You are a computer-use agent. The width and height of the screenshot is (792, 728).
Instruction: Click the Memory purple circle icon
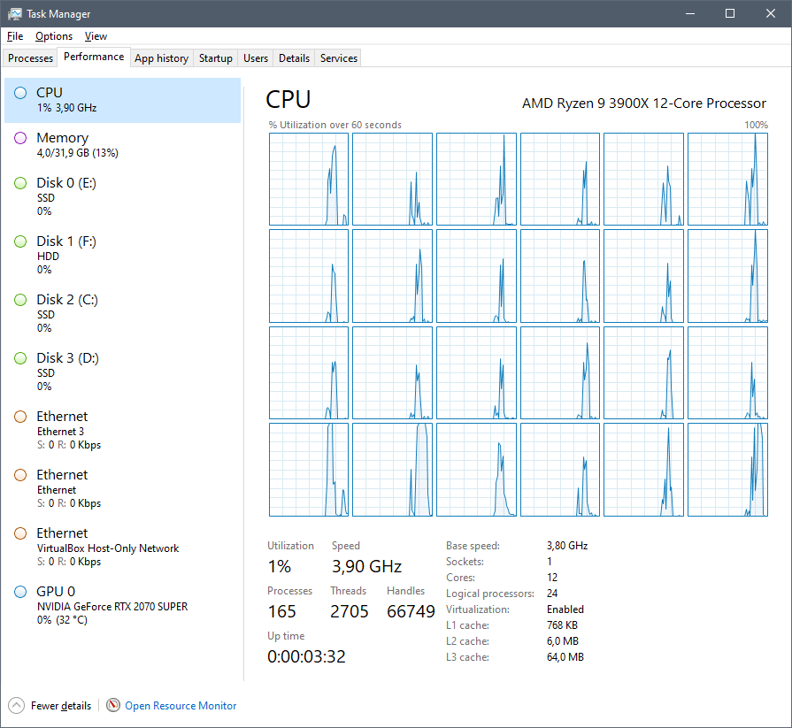[x=20, y=138]
